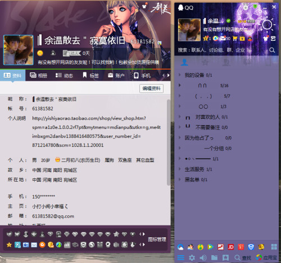
Task: Click the T-shirt skin icon atop profile window
Action: 144,6
